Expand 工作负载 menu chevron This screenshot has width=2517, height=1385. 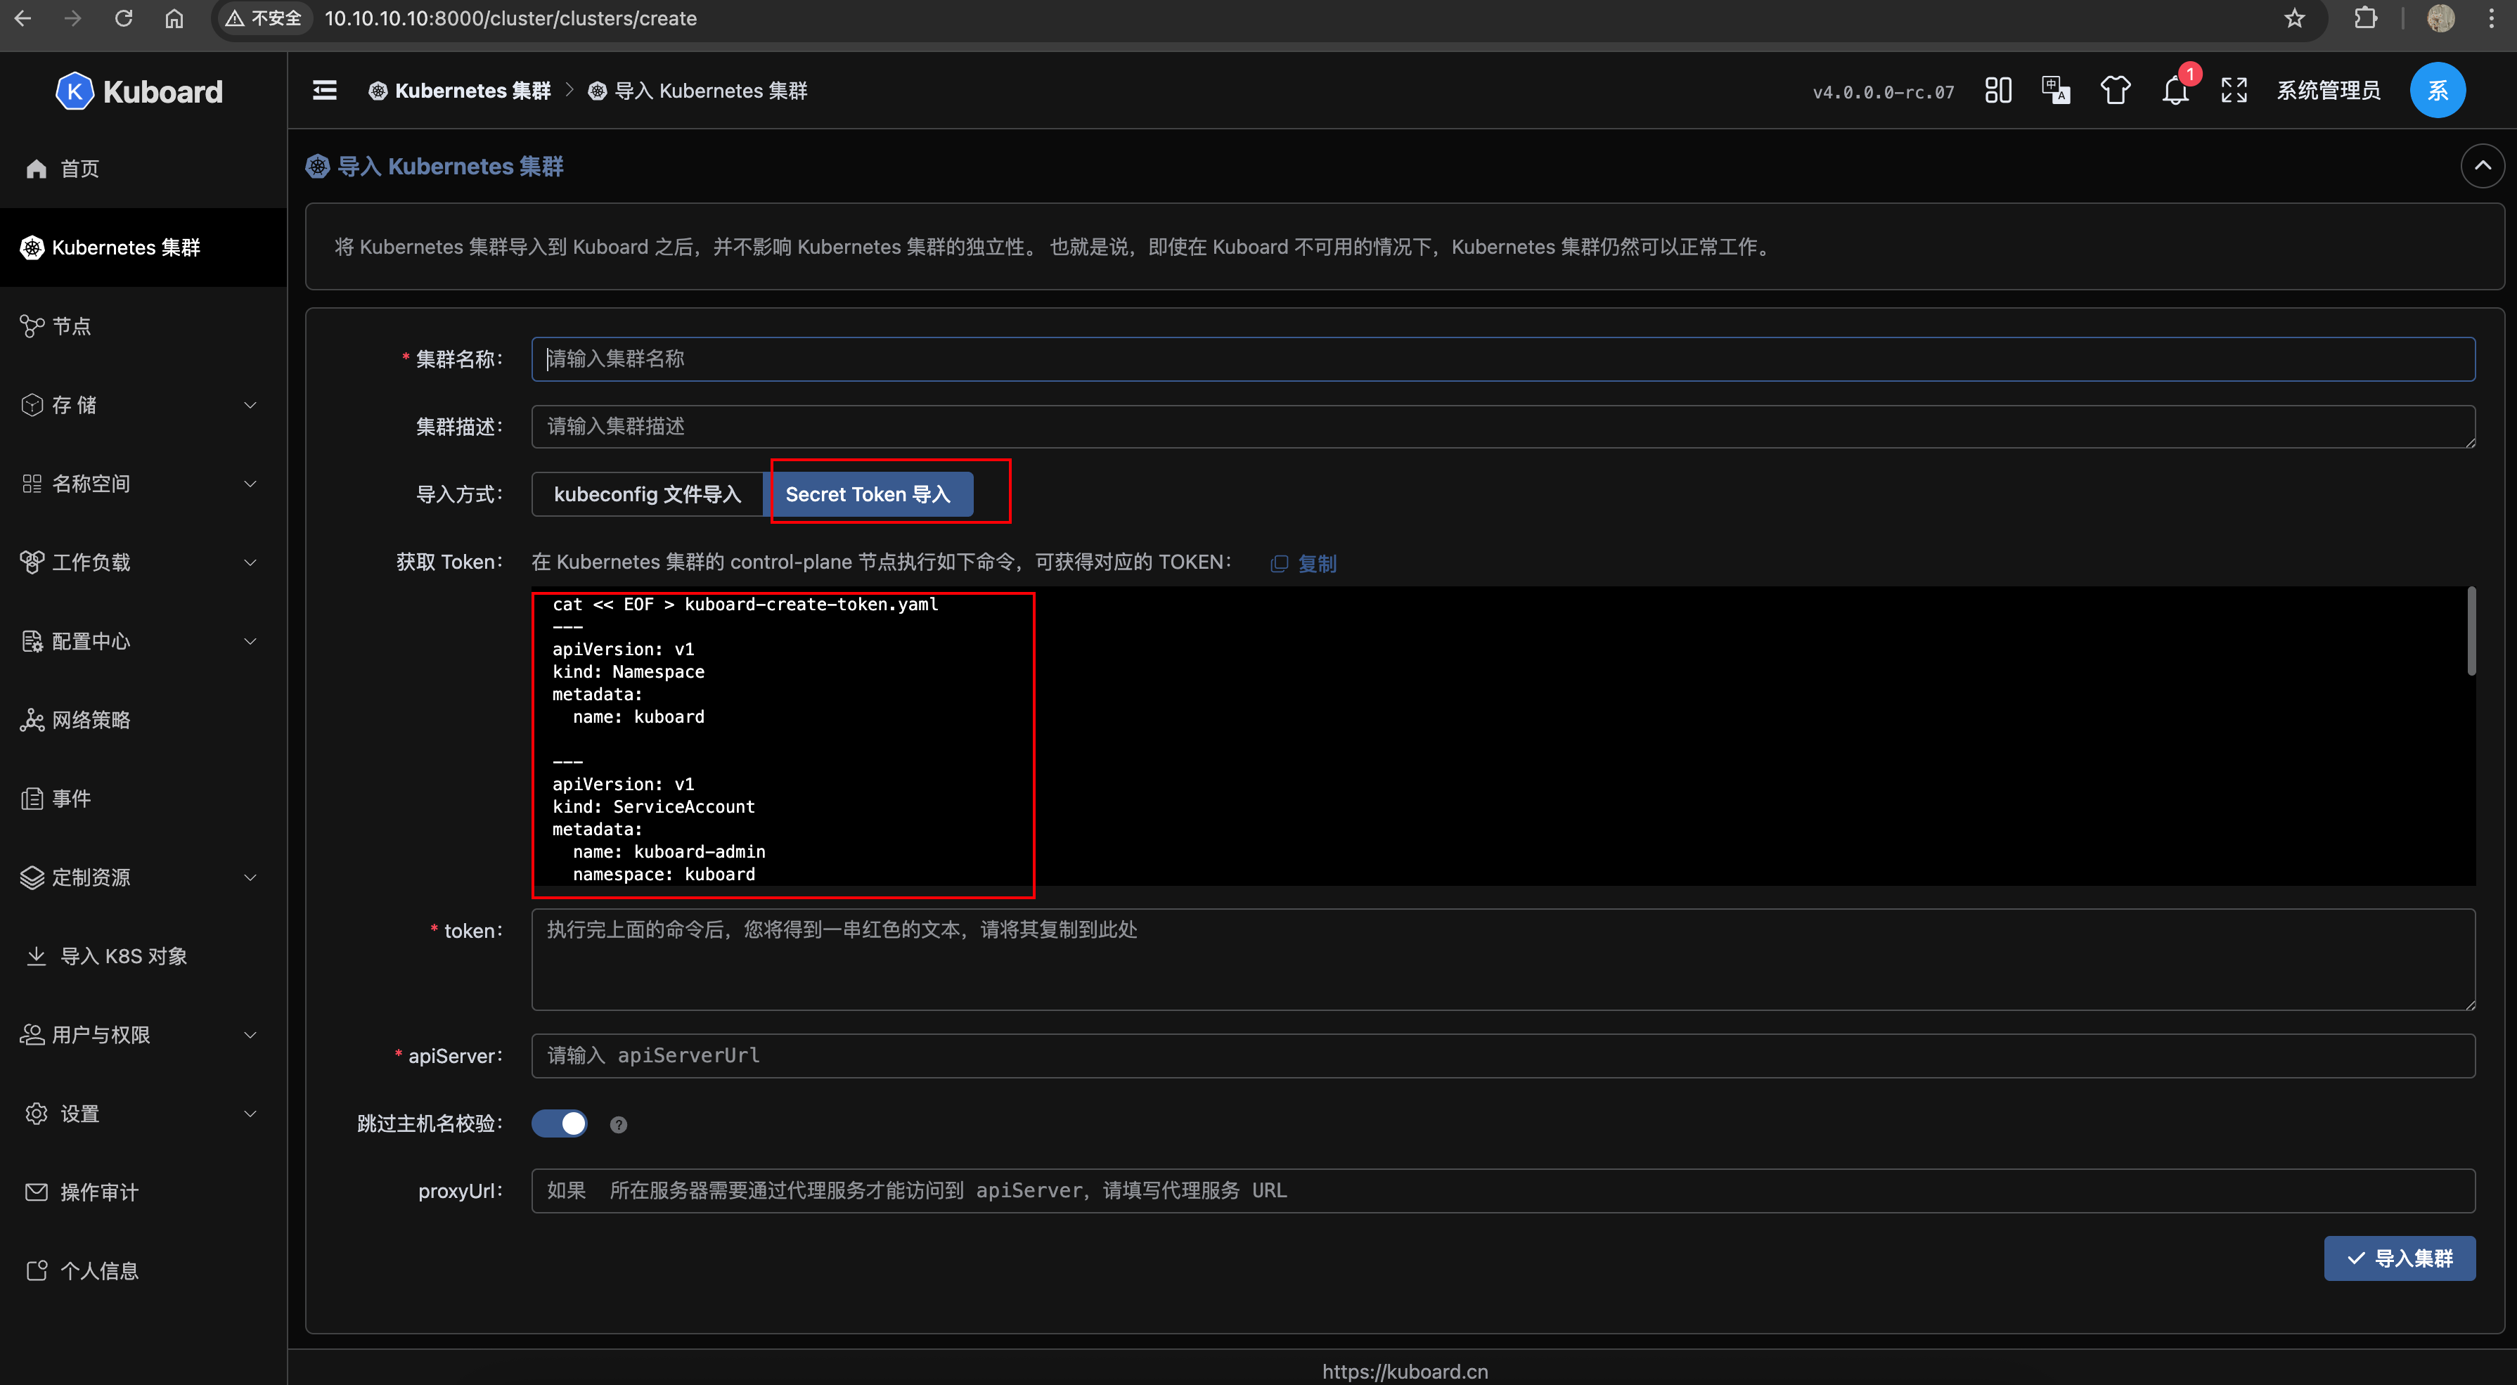click(250, 562)
